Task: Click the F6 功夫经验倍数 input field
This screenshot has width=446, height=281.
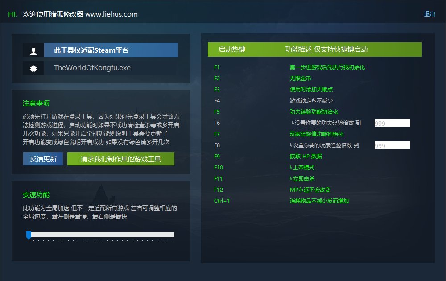Action: (x=392, y=123)
